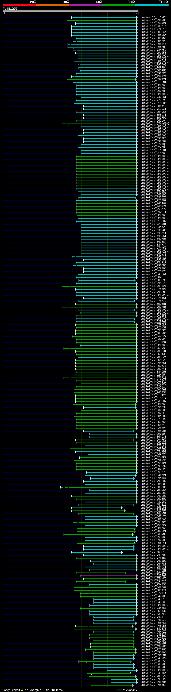Viewport: 171px width, 692px height.
Task: Click the UniRef100_C5MQG8 label
Action: tap(153, 112)
